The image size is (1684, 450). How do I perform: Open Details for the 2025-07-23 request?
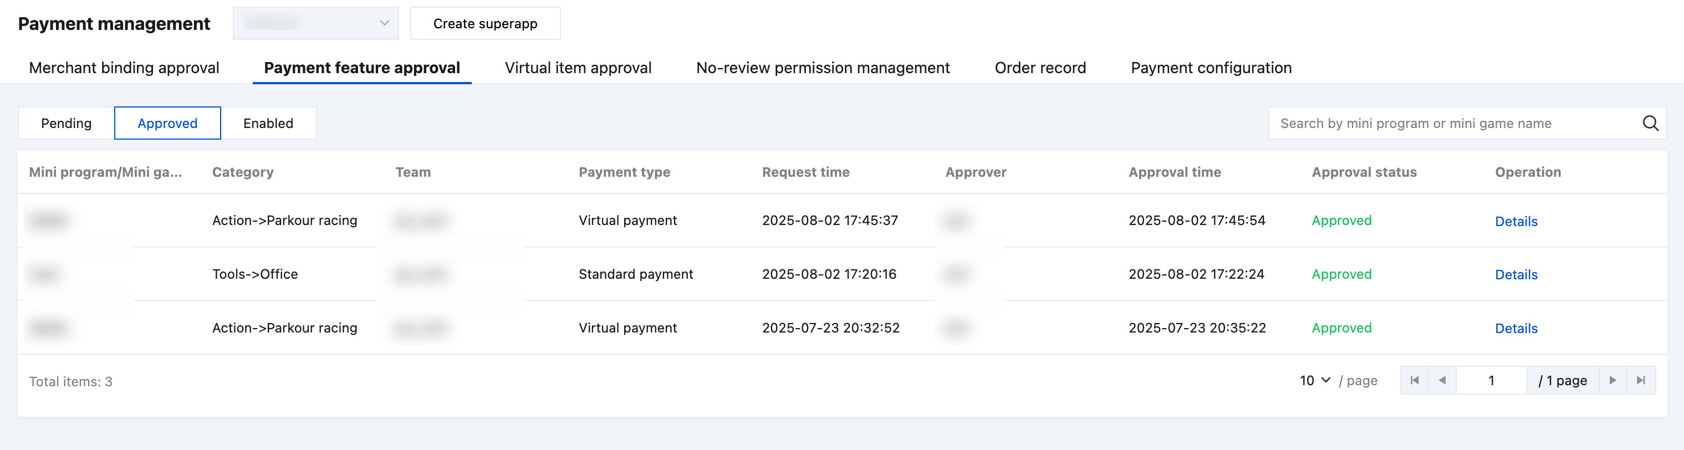click(x=1515, y=329)
